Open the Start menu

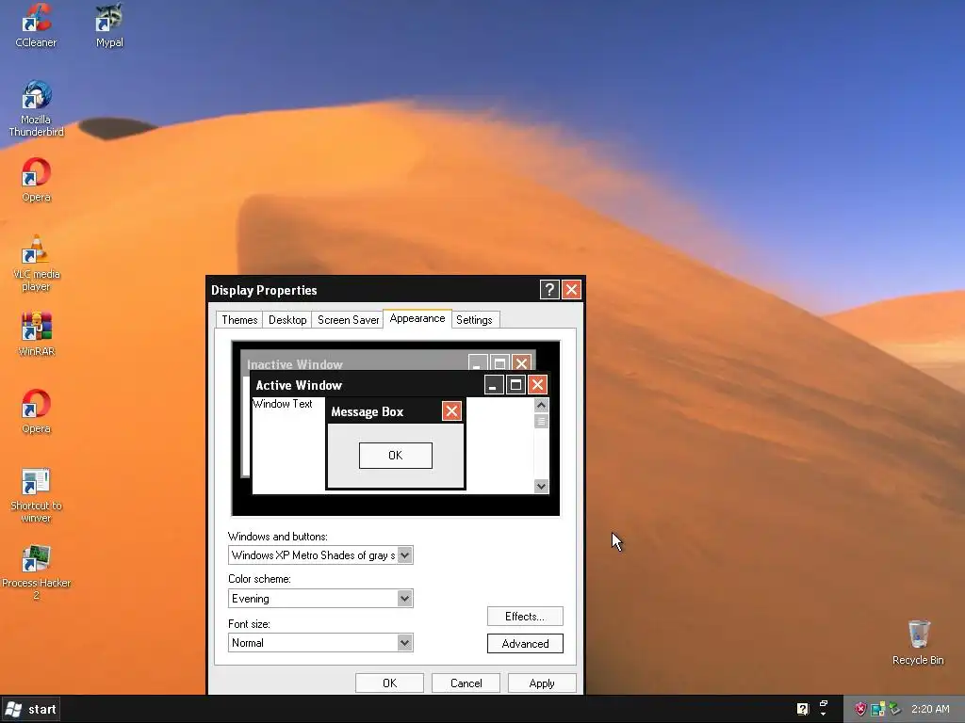click(31, 709)
